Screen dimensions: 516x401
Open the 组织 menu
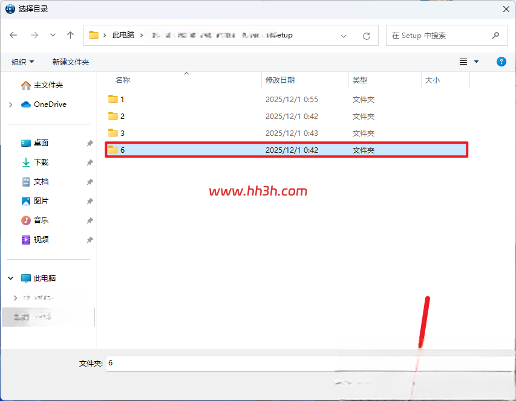(22, 62)
